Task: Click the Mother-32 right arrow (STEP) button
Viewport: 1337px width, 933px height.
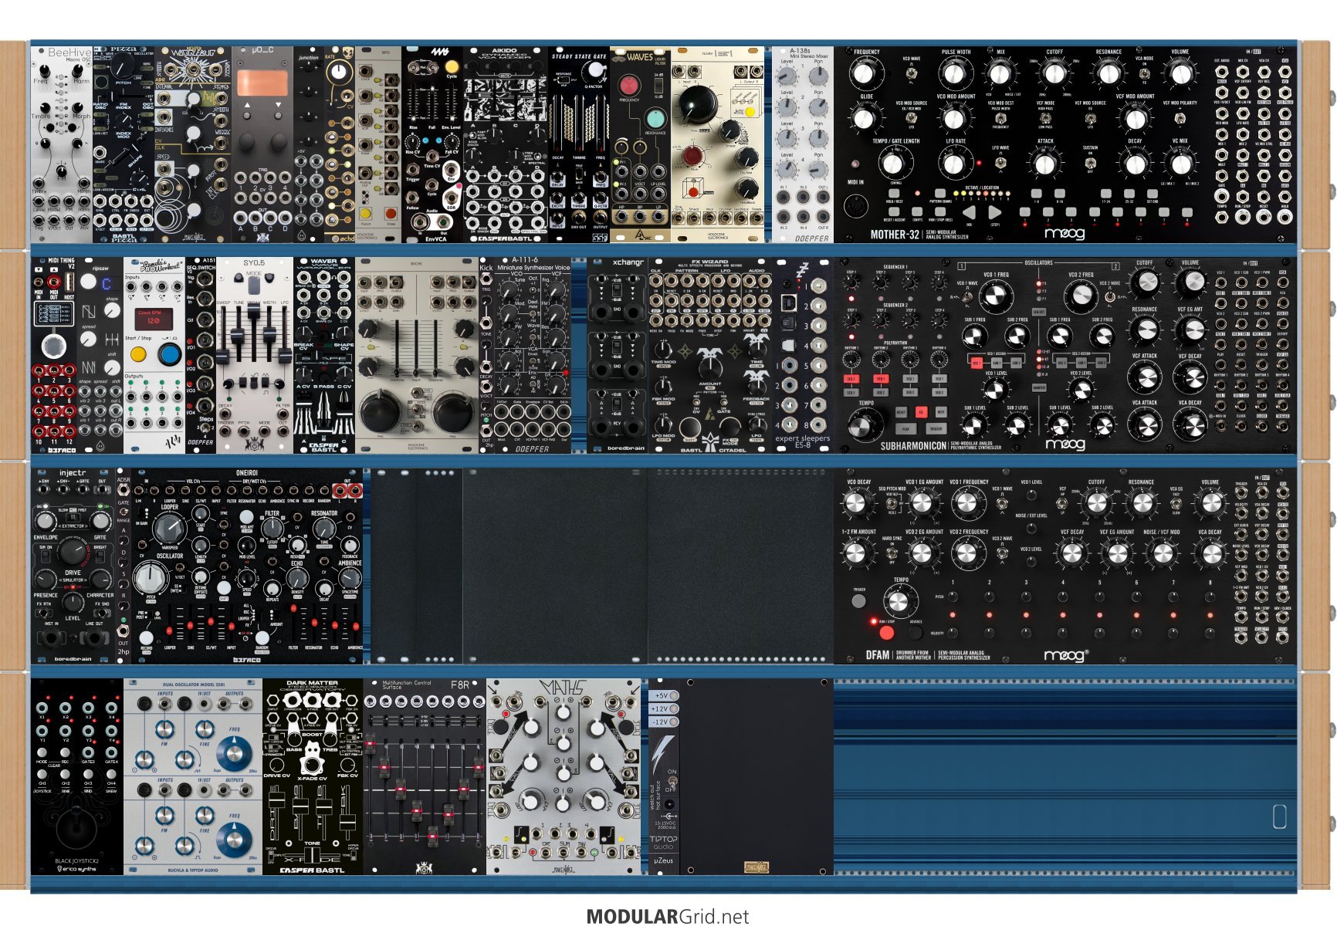Action: click(x=995, y=211)
